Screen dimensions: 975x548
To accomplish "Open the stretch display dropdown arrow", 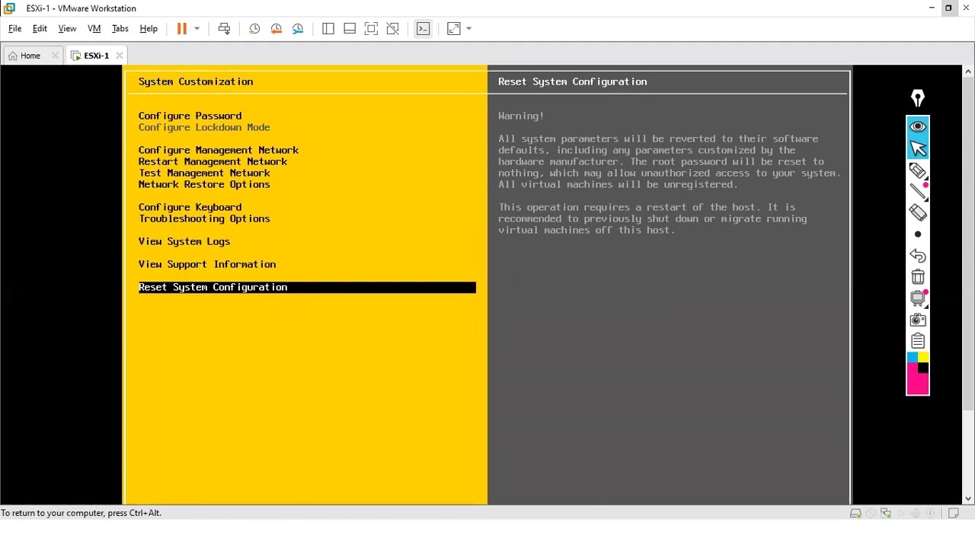I will (468, 29).
